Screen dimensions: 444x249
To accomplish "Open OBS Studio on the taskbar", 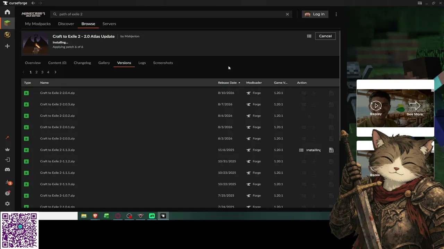I will click(129, 216).
